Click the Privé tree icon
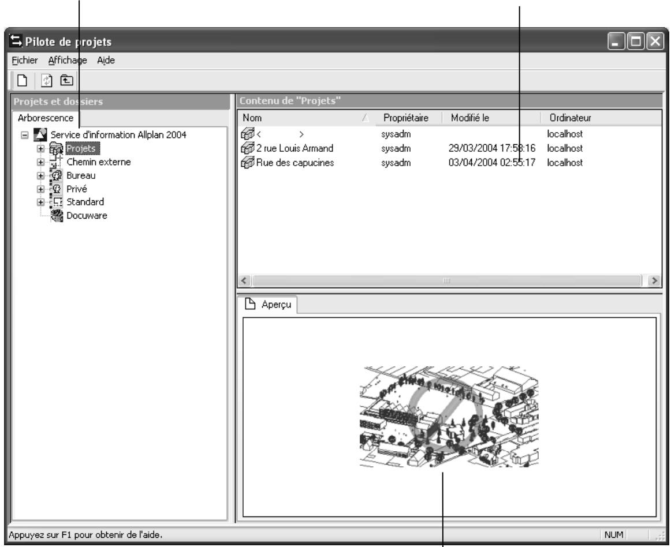This screenshot has height=547, width=671. (x=56, y=189)
